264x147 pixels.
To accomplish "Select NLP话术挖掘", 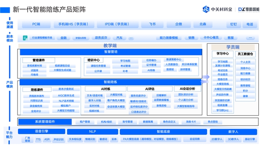I will tap(66, 101).
